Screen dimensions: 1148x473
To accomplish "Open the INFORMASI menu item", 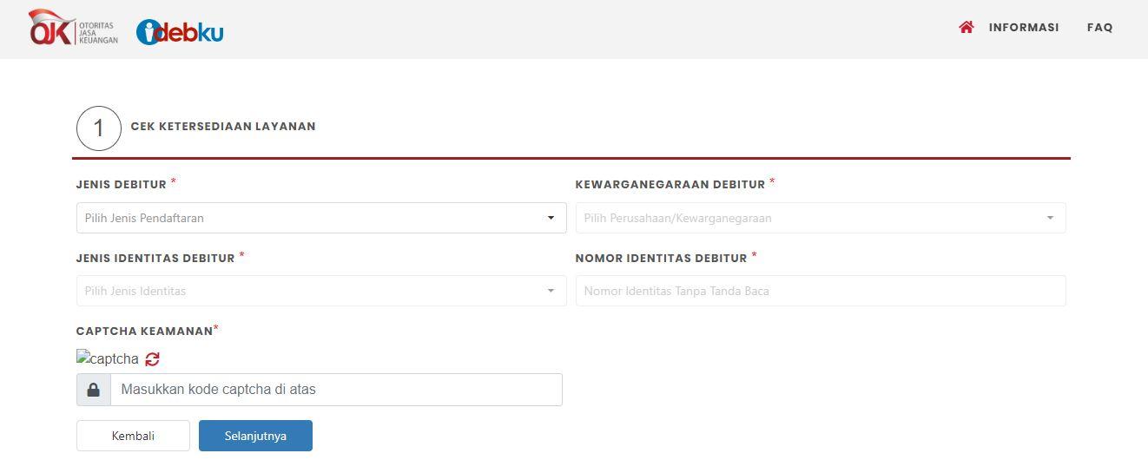I will click(1024, 28).
